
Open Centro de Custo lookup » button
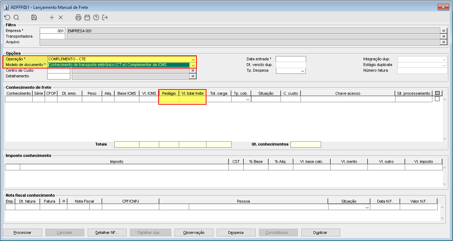193,71
